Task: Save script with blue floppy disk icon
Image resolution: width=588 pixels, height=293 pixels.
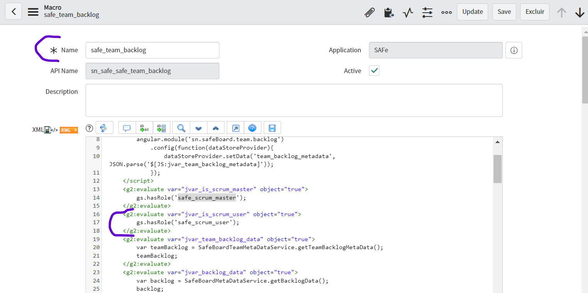Action: (272, 128)
